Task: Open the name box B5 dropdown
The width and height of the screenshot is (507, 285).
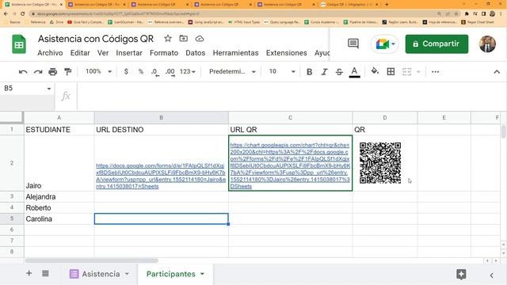Action: pos(49,89)
